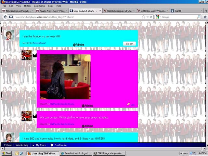
Task: Switch to User blog:Jmags1611 tab
Action: pyautogui.click(x=119, y=11)
